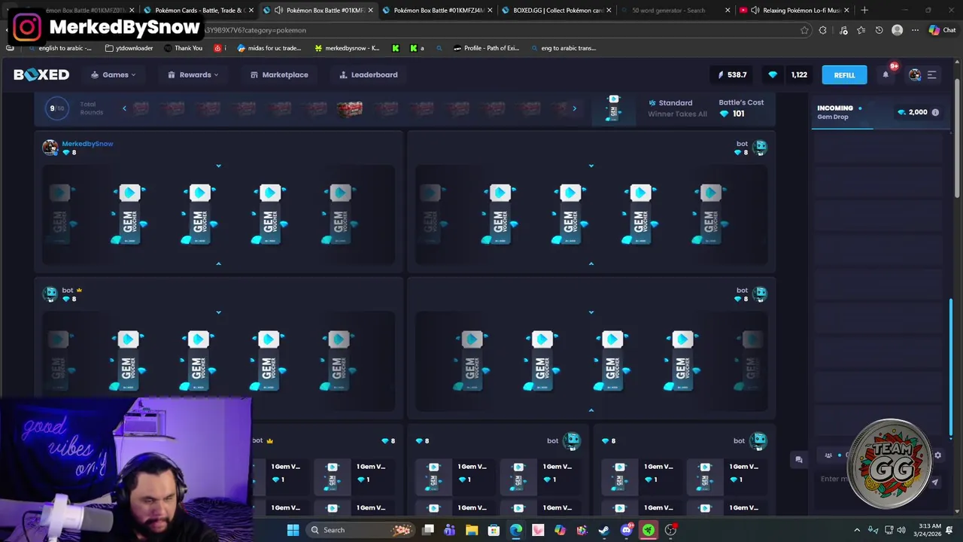Image resolution: width=963 pixels, height=542 pixels.
Task: Open browser history icon
Action: [x=879, y=30]
